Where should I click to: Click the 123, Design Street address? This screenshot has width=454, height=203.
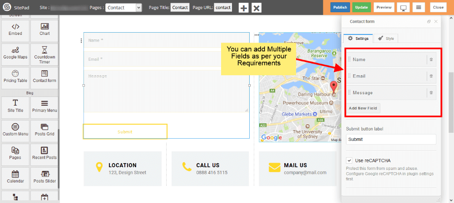[x=128, y=173]
